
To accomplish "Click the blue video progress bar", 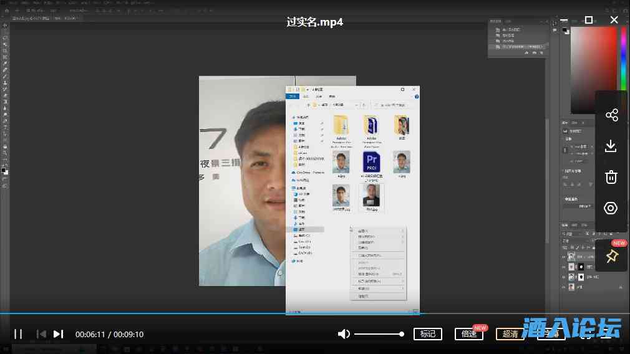I will coord(187,313).
